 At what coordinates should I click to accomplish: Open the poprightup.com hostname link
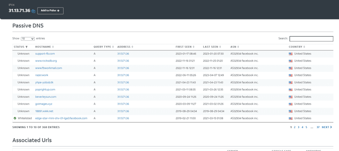click(x=45, y=90)
